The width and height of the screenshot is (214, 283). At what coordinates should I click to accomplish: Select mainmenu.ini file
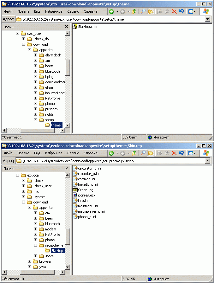(86, 206)
